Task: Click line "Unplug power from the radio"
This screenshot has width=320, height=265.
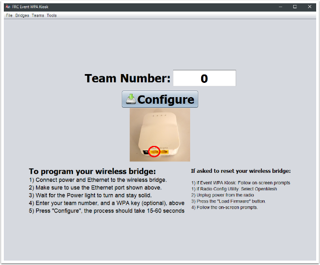Action: pyautogui.click(x=222, y=195)
